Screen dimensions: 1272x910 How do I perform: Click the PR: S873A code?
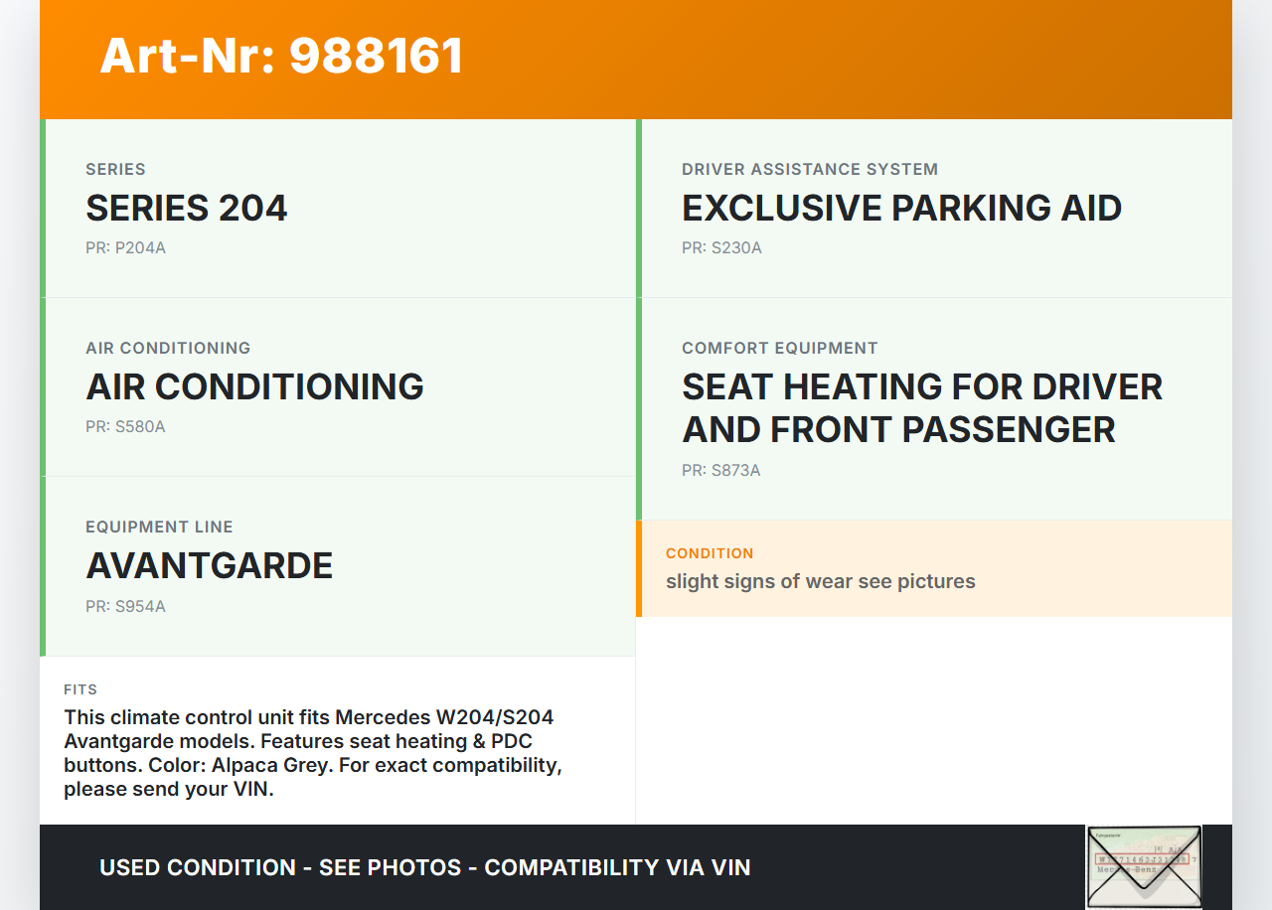click(721, 471)
